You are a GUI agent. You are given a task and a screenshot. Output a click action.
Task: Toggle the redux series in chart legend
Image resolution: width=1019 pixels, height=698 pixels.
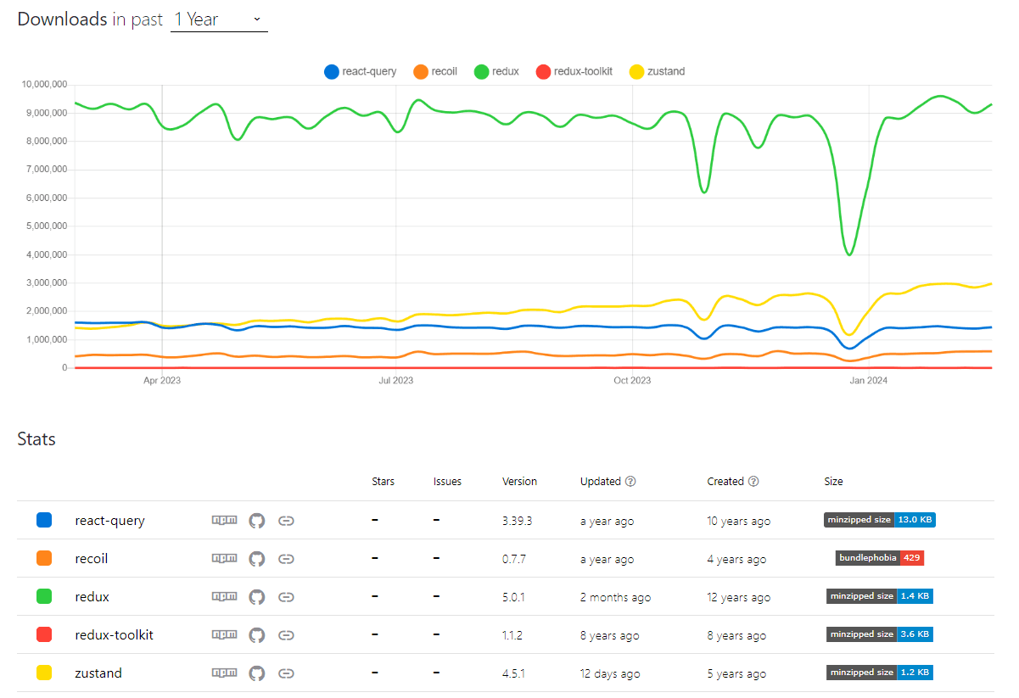coord(496,72)
